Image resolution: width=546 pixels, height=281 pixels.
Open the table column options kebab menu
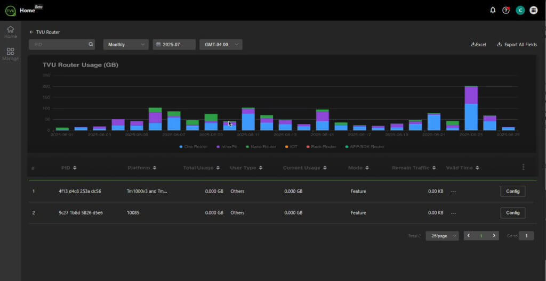point(523,167)
